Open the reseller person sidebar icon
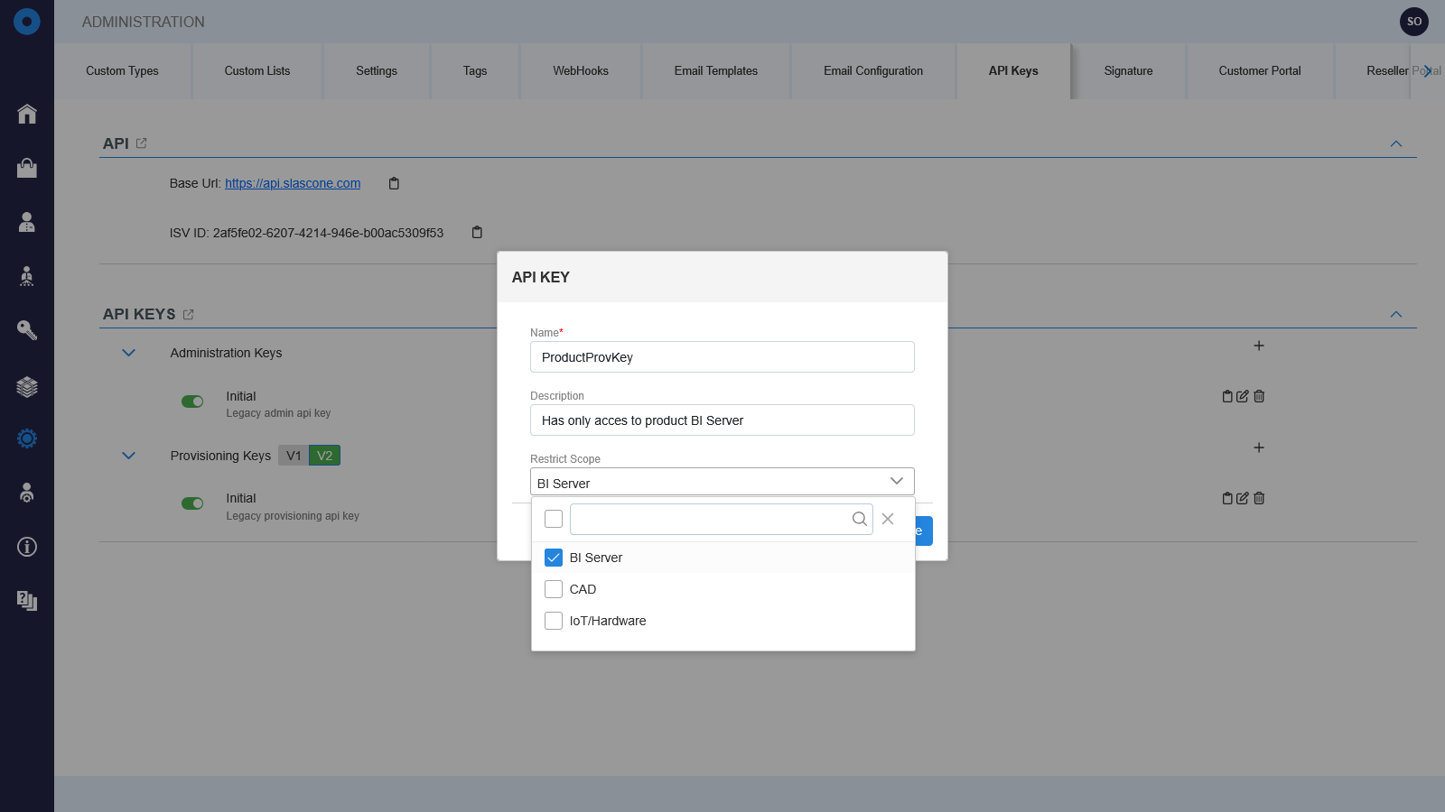The height and width of the screenshot is (812, 1445). point(27,276)
